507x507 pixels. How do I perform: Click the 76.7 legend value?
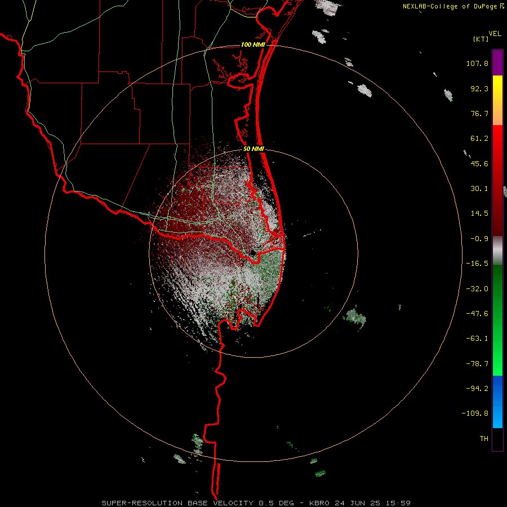(479, 113)
